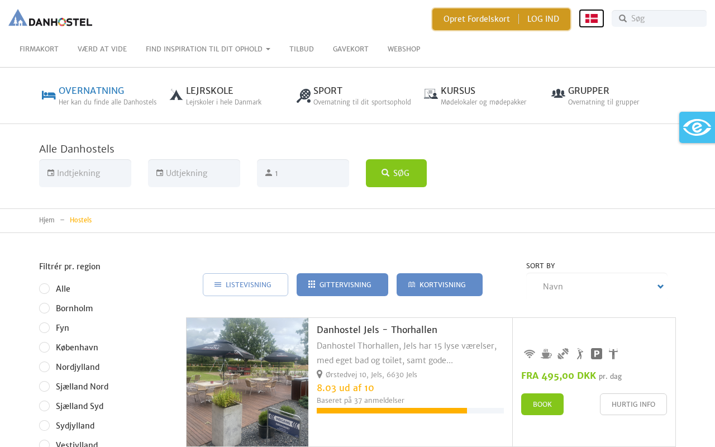The width and height of the screenshot is (715, 447).
Task: Go to Hjem in the breadcrumb
Action: click(x=47, y=220)
